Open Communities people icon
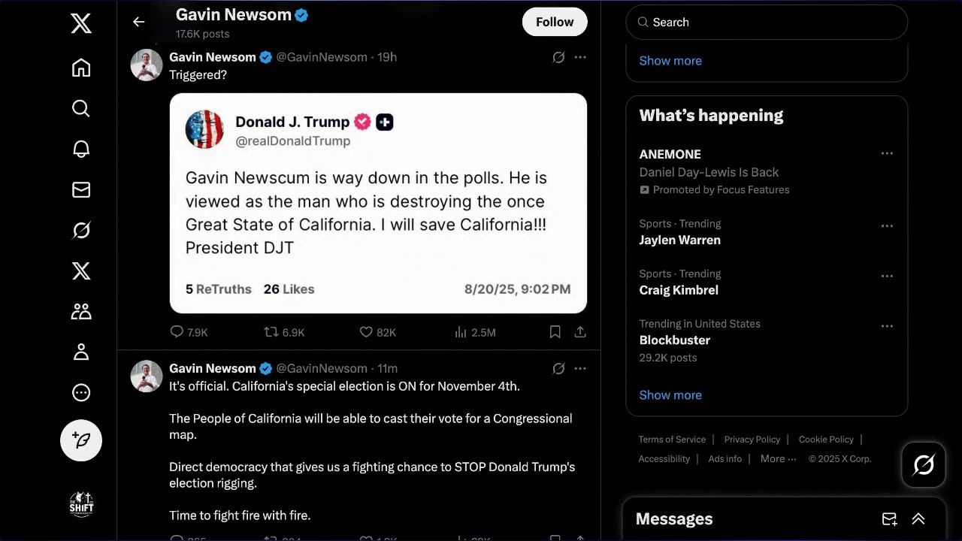962x541 pixels. pyautogui.click(x=81, y=311)
